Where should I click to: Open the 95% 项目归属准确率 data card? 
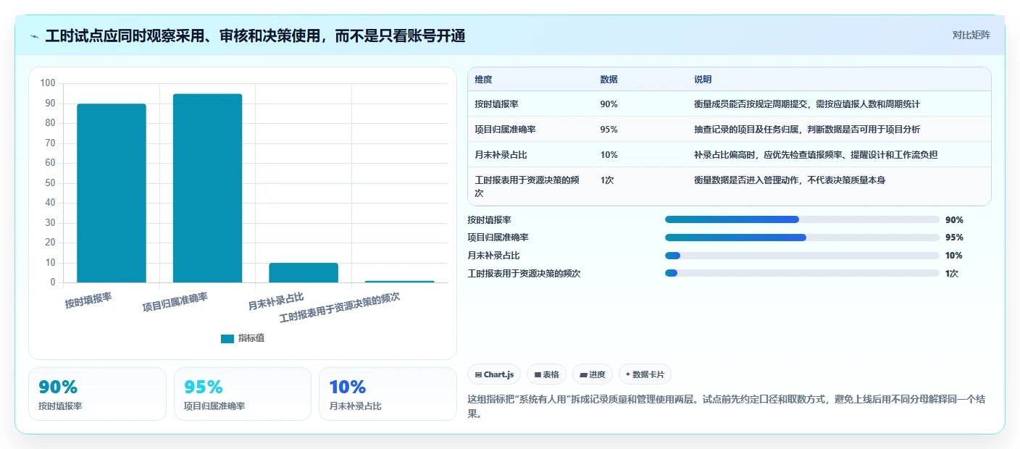243,394
